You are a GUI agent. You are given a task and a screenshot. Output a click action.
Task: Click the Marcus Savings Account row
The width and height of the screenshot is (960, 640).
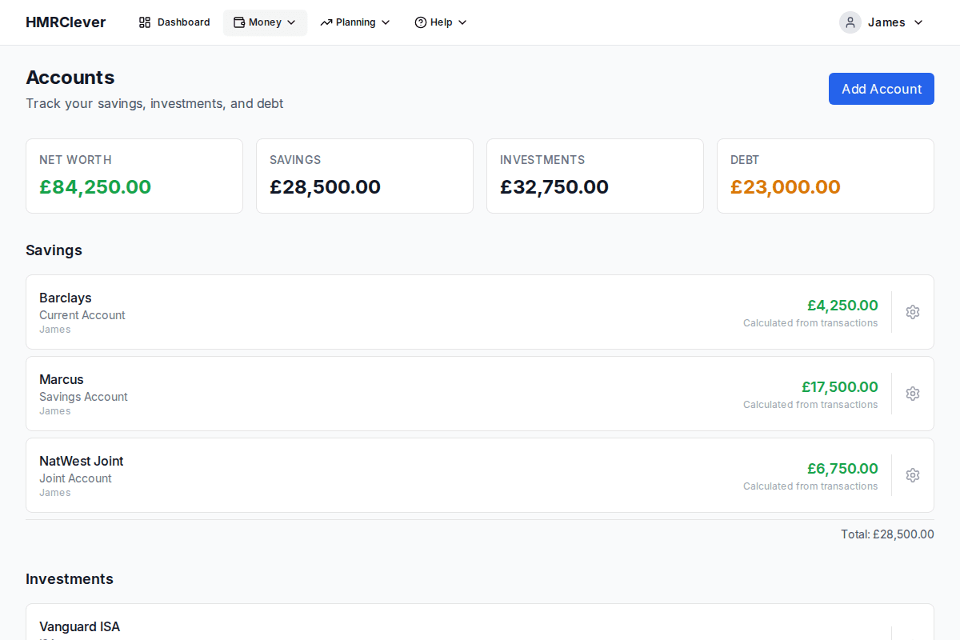pos(400,394)
